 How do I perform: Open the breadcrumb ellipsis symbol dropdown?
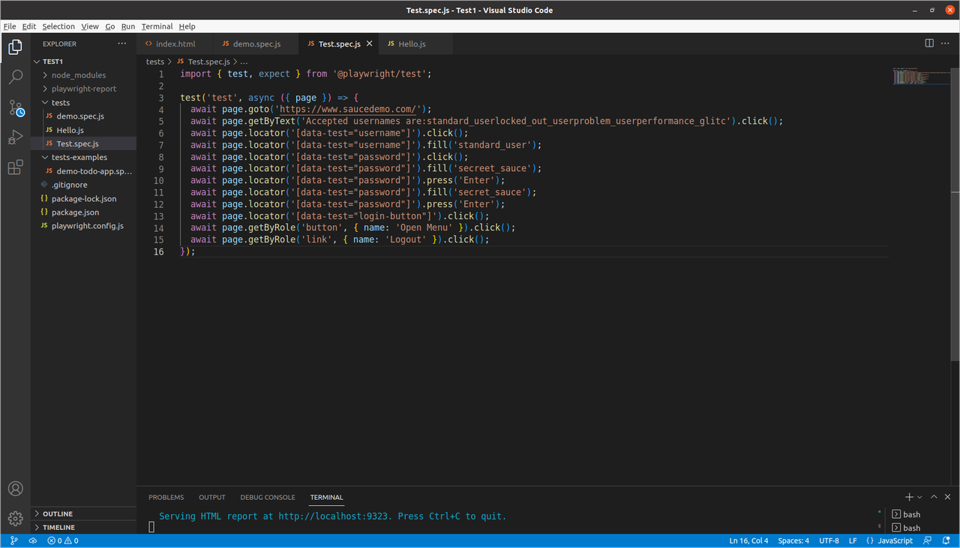click(243, 62)
